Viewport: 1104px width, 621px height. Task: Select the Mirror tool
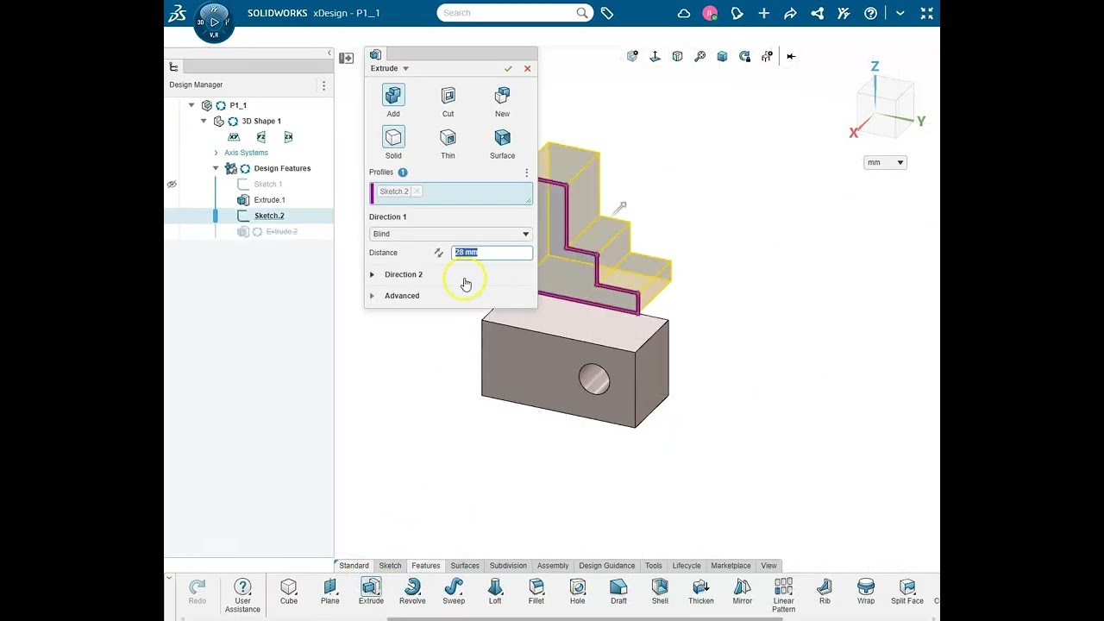(742, 592)
